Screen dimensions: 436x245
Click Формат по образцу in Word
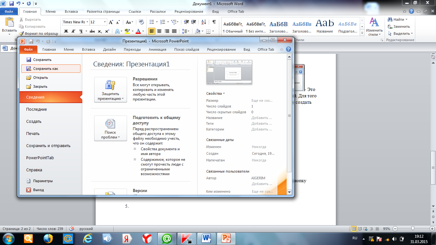tap(38, 33)
